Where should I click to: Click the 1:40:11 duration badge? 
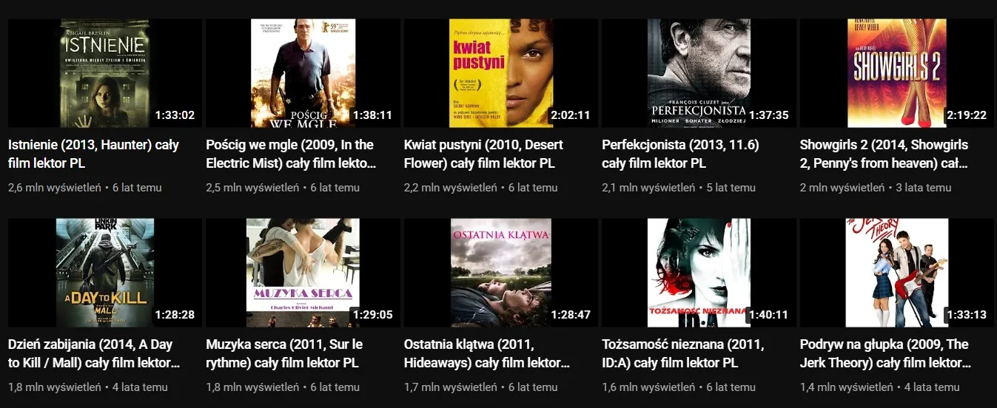click(x=769, y=315)
